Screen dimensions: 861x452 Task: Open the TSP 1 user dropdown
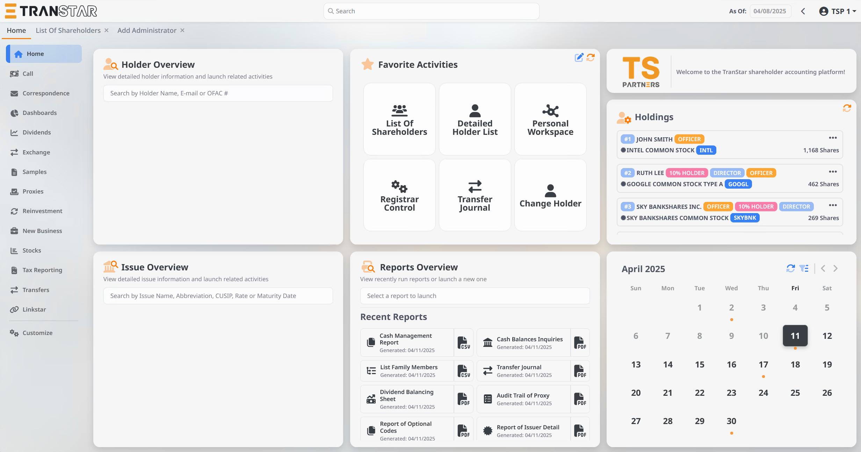(x=838, y=11)
